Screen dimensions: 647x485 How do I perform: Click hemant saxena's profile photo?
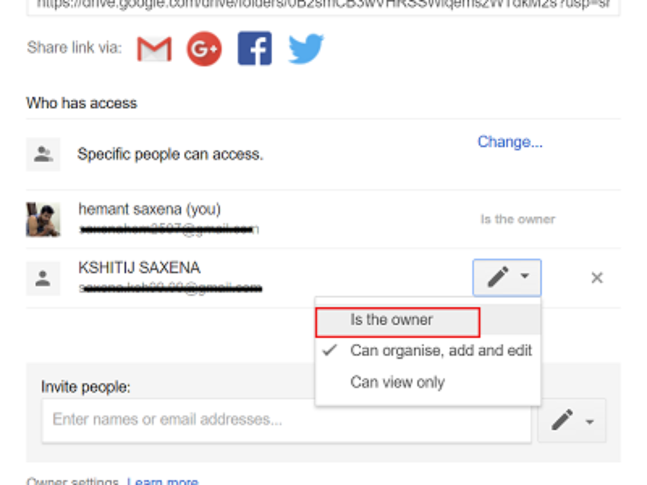coord(43,219)
